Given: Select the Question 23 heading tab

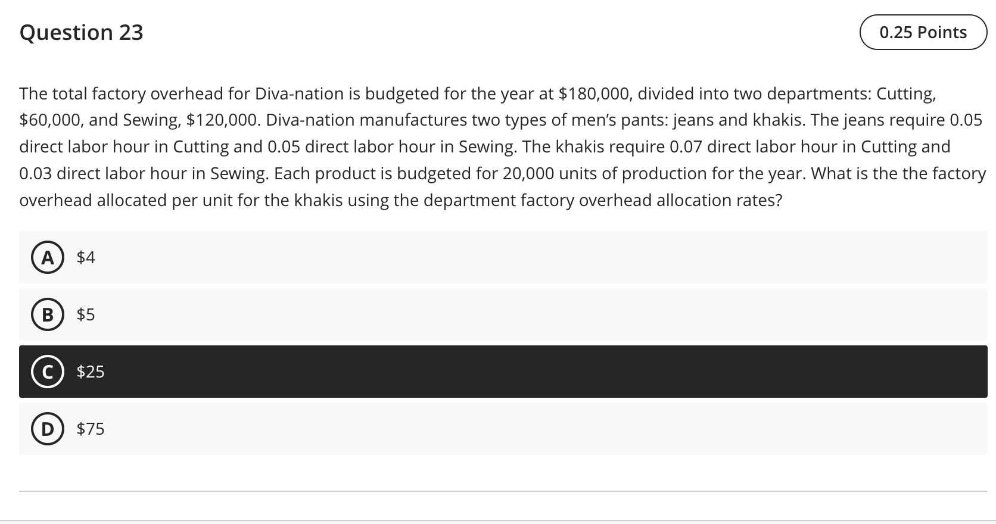Looking at the screenshot, I should 82,32.
